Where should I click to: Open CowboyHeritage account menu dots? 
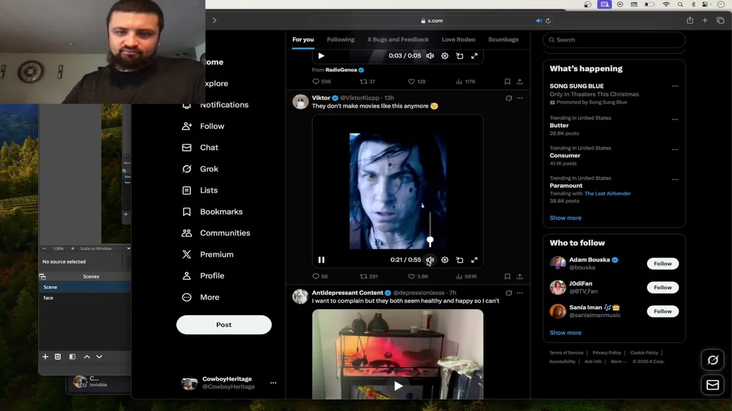pyautogui.click(x=273, y=383)
